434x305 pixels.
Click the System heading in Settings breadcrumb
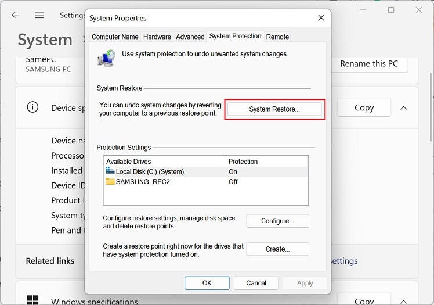(x=45, y=40)
